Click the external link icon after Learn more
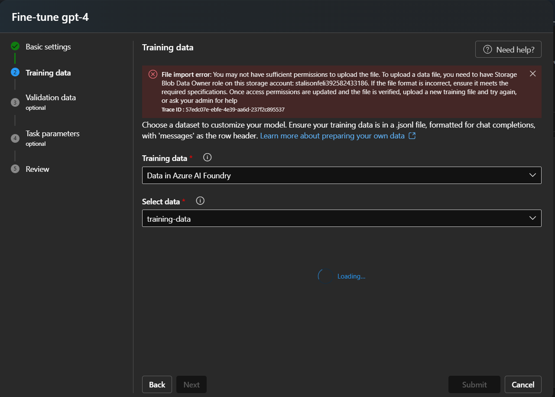Image resolution: width=555 pixels, height=397 pixels. 412,136
